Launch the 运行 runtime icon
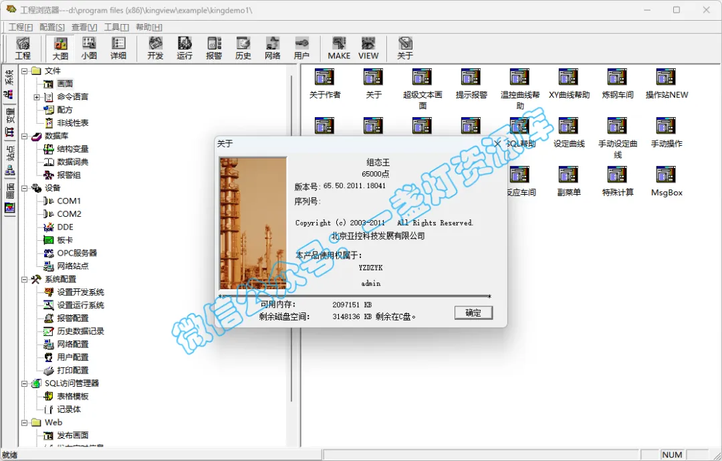The image size is (722, 461). [x=185, y=48]
